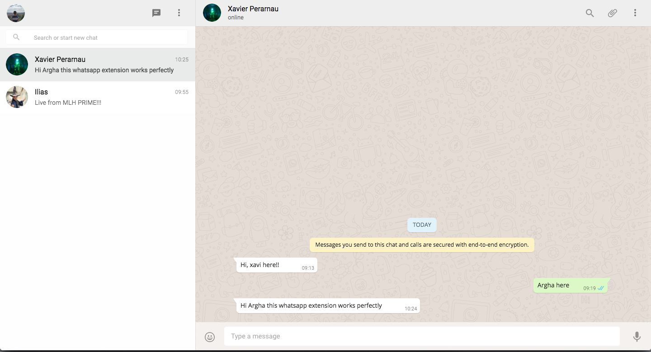Focus the Search or start new chat field

(x=97, y=38)
